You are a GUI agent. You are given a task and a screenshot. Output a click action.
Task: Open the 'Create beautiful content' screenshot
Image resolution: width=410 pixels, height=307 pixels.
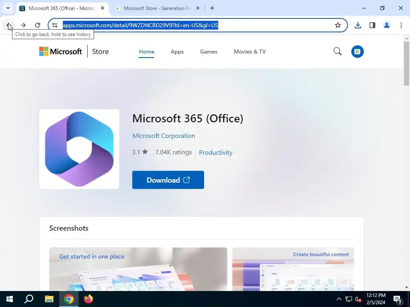293,269
